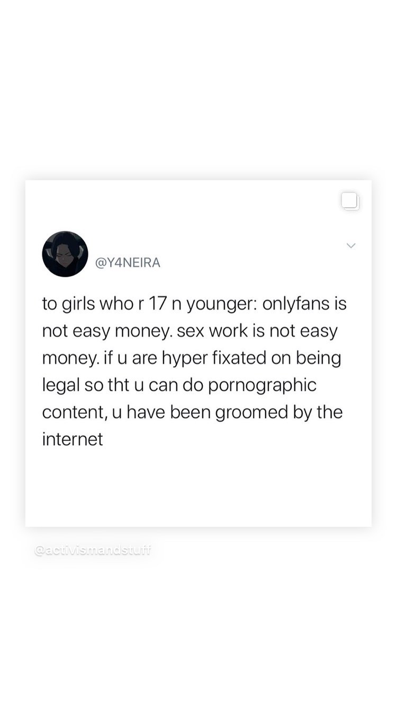Image resolution: width=397 pixels, height=707 pixels.
Task: Click the word "internet" ending the tweet
Action: 73,439
